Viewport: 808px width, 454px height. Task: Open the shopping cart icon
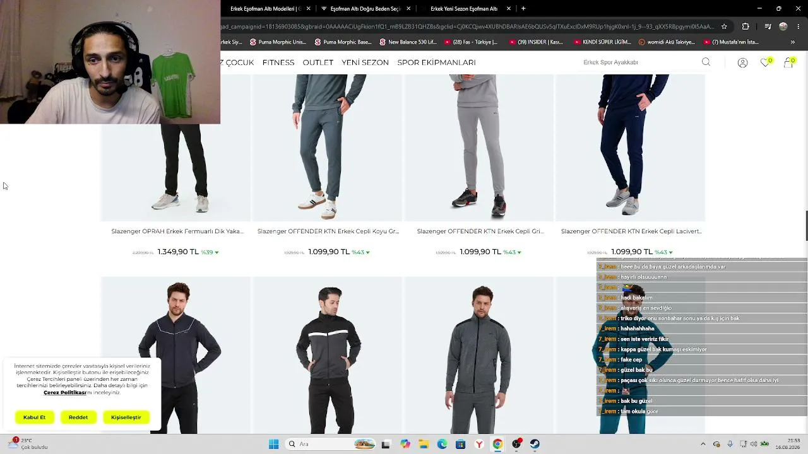pyautogui.click(x=788, y=62)
